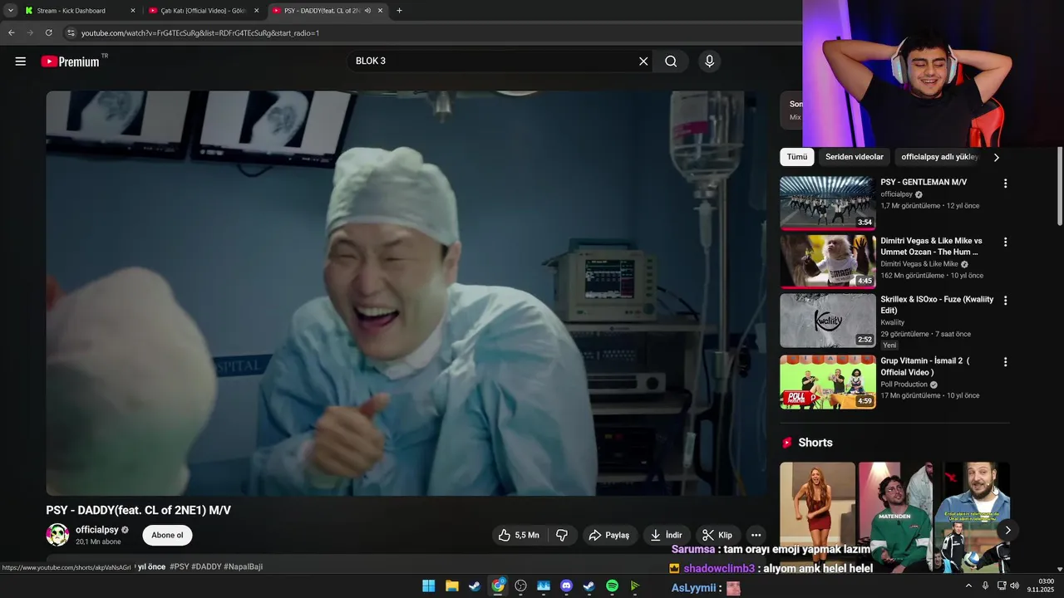The width and height of the screenshot is (1064, 598).
Task: Click the Abone ol subscribe button
Action: coord(167,535)
